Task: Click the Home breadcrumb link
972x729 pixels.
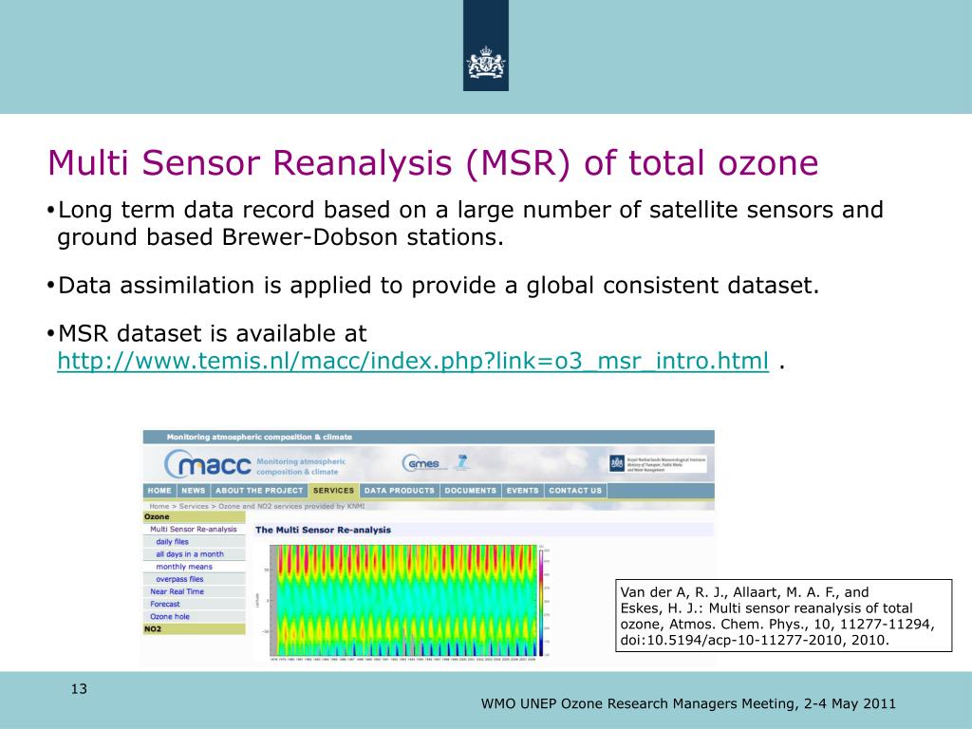Action: (159, 507)
